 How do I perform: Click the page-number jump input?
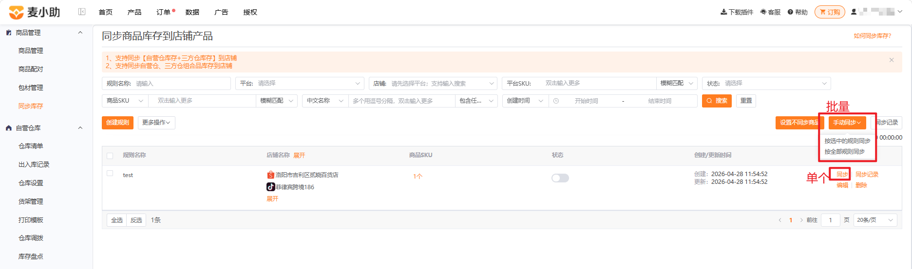pos(831,220)
